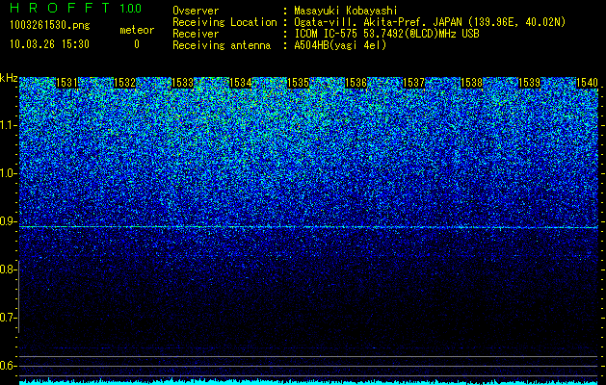Click the meteor count 0
606x385 pixels.
[137, 44]
